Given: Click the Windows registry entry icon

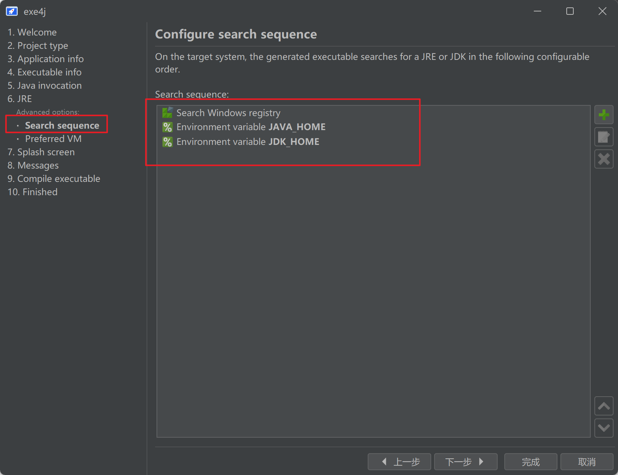Looking at the screenshot, I should click(x=168, y=112).
